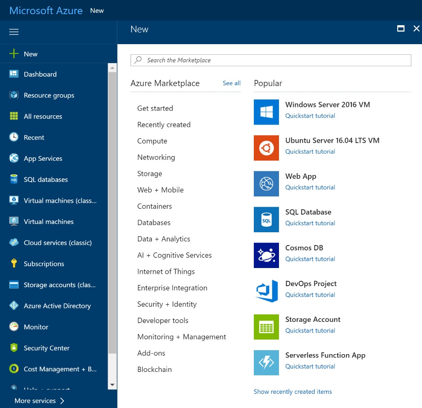
Task: Open Web App Quickstart tutorial link
Action: 310,187
